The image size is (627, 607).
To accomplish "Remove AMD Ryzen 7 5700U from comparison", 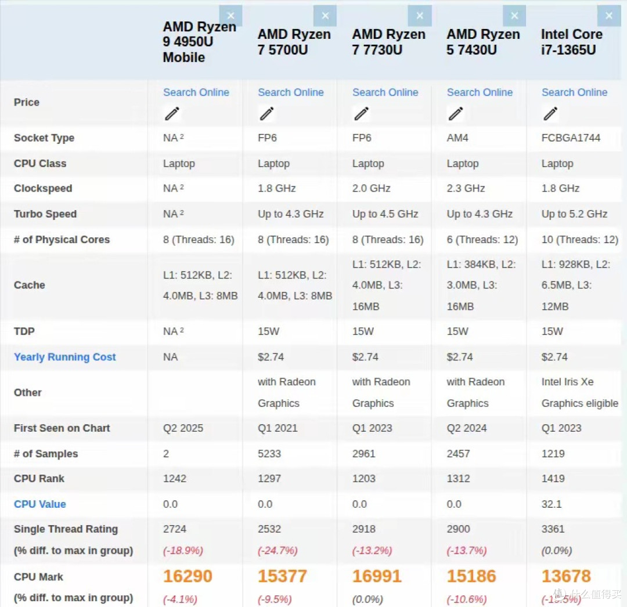I will tap(325, 16).
